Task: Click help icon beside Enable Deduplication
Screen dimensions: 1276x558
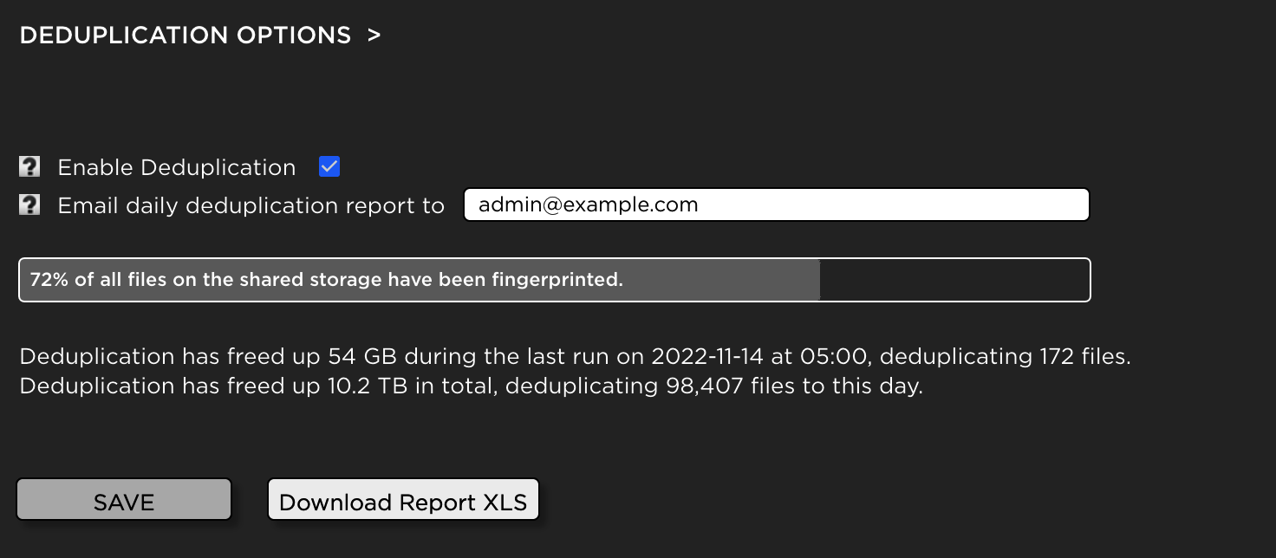Action: (x=30, y=166)
